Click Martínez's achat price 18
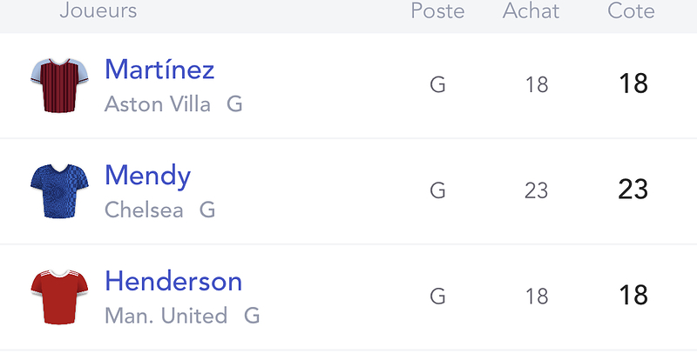This screenshot has width=697, height=360. [x=537, y=85]
